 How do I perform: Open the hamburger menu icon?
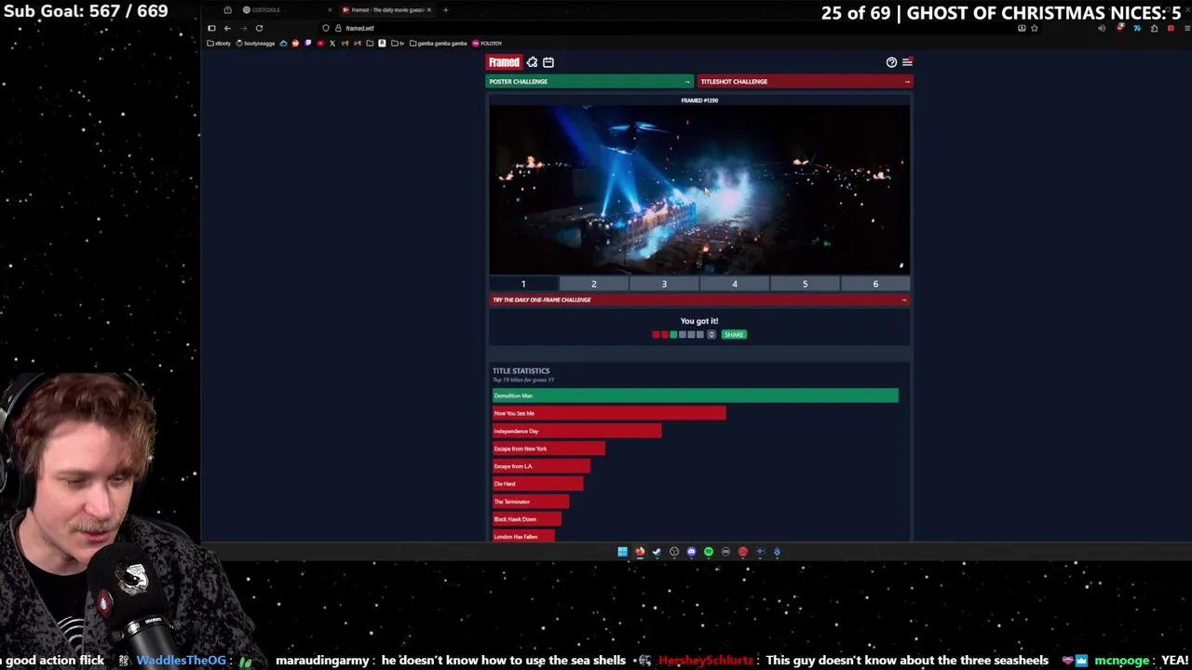[907, 62]
